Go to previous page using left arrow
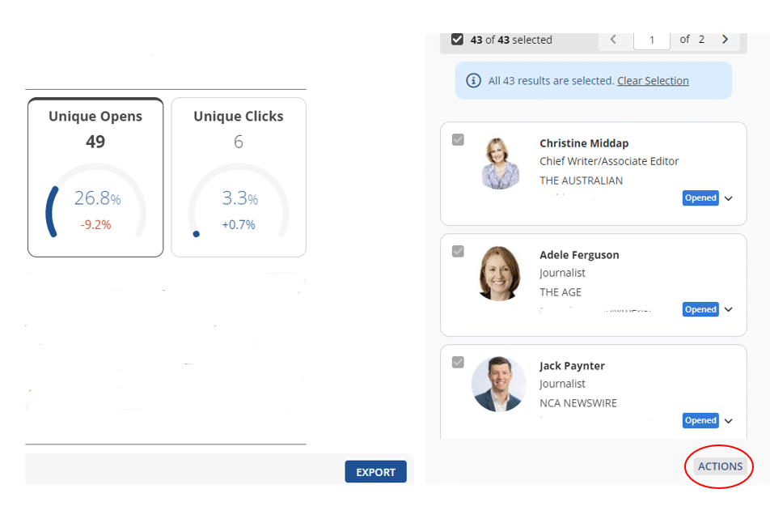This screenshot has width=770, height=506. pos(613,40)
